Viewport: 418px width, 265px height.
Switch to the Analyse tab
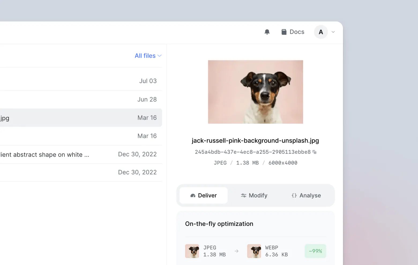[306, 195]
